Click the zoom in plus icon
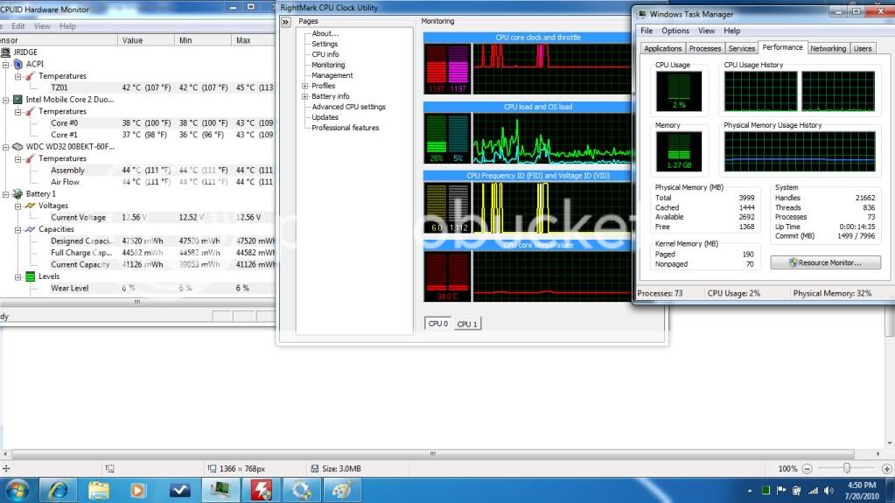895x503 pixels. pyautogui.click(x=886, y=469)
